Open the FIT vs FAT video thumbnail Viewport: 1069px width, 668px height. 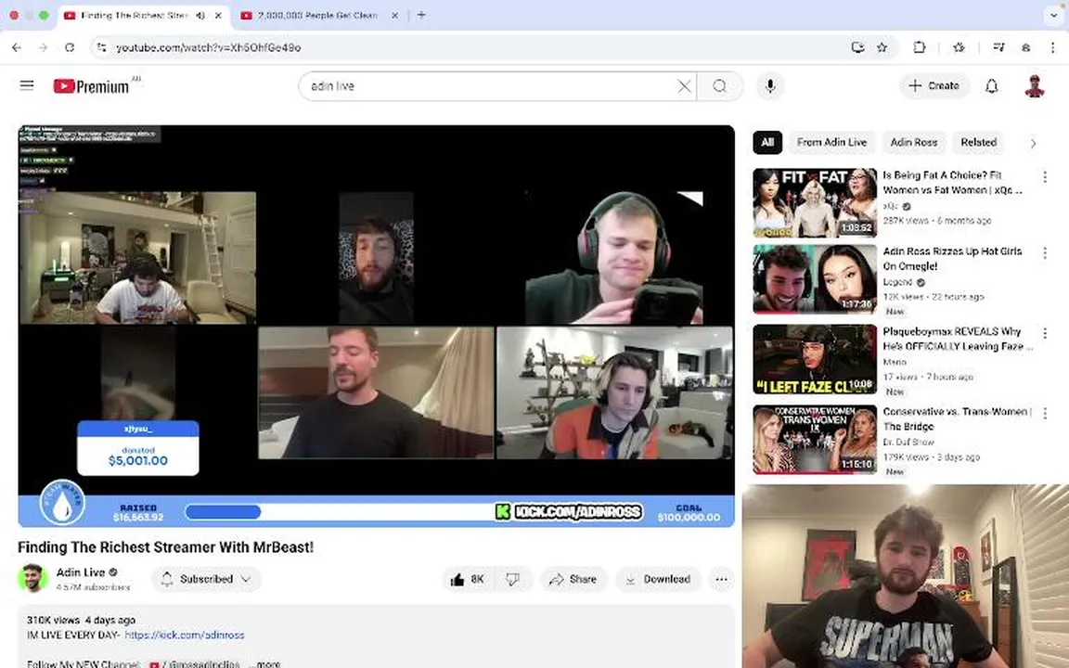pyautogui.click(x=815, y=203)
